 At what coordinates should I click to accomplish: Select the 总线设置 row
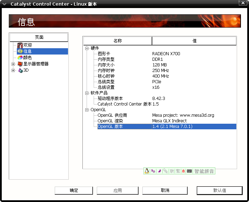(167, 87)
